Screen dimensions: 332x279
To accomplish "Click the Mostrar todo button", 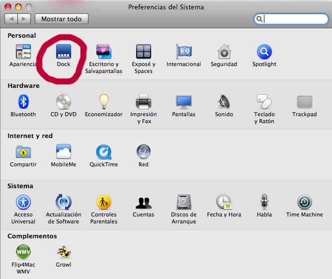I will coord(61,19).
